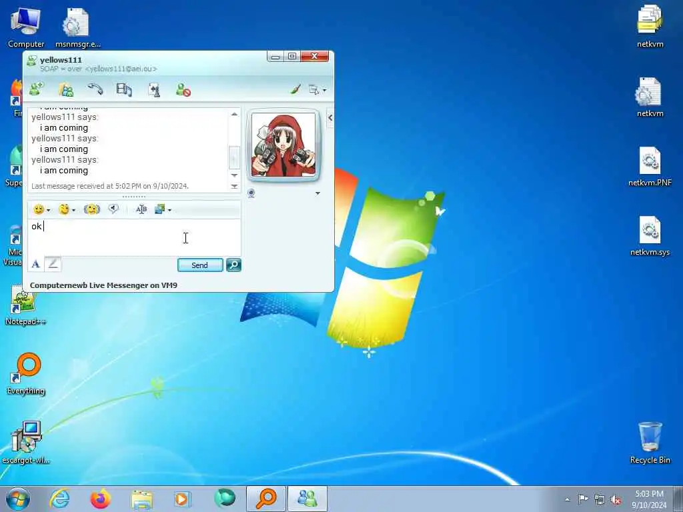Select the Recycle Bin icon
Viewport: 683px width, 512px height.
pos(650,443)
